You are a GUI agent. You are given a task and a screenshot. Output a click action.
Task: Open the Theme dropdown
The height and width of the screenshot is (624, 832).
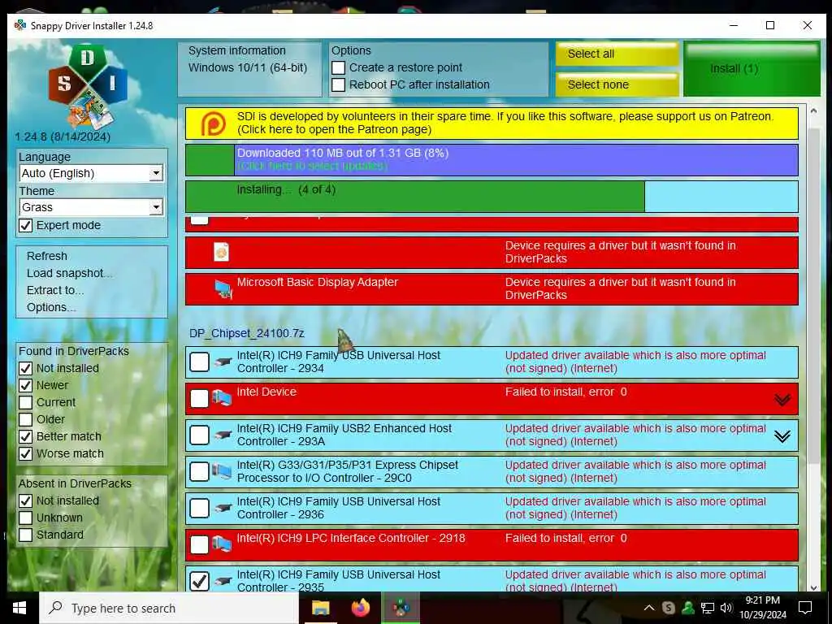tap(91, 207)
